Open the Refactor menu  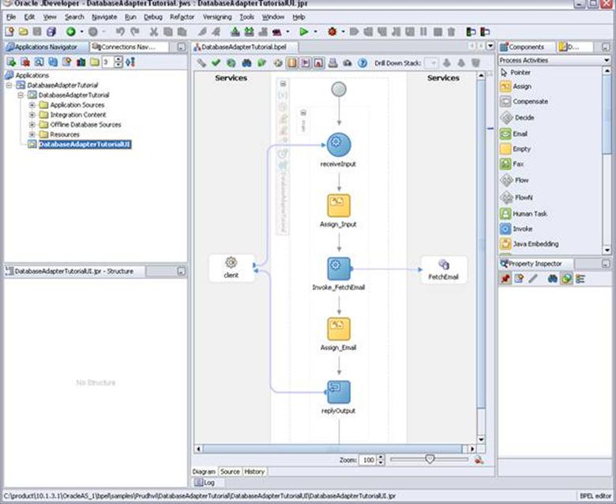[x=182, y=17]
